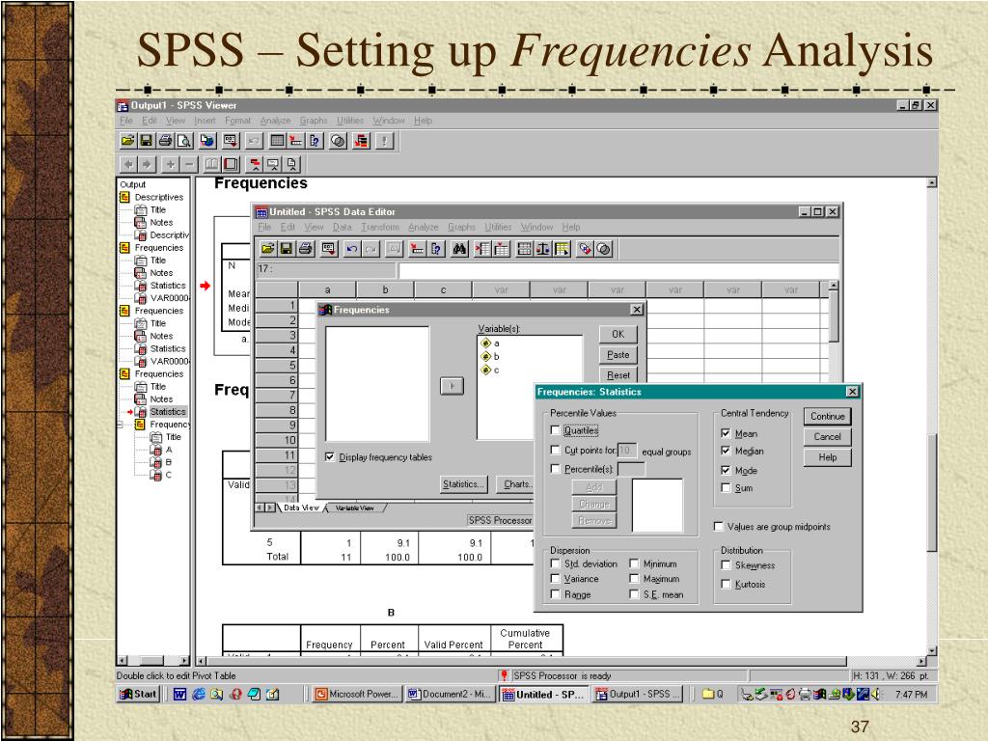Screen dimensions: 988x741
Task: Click Open File icon in Data Editor toolbar
Action: point(268,249)
